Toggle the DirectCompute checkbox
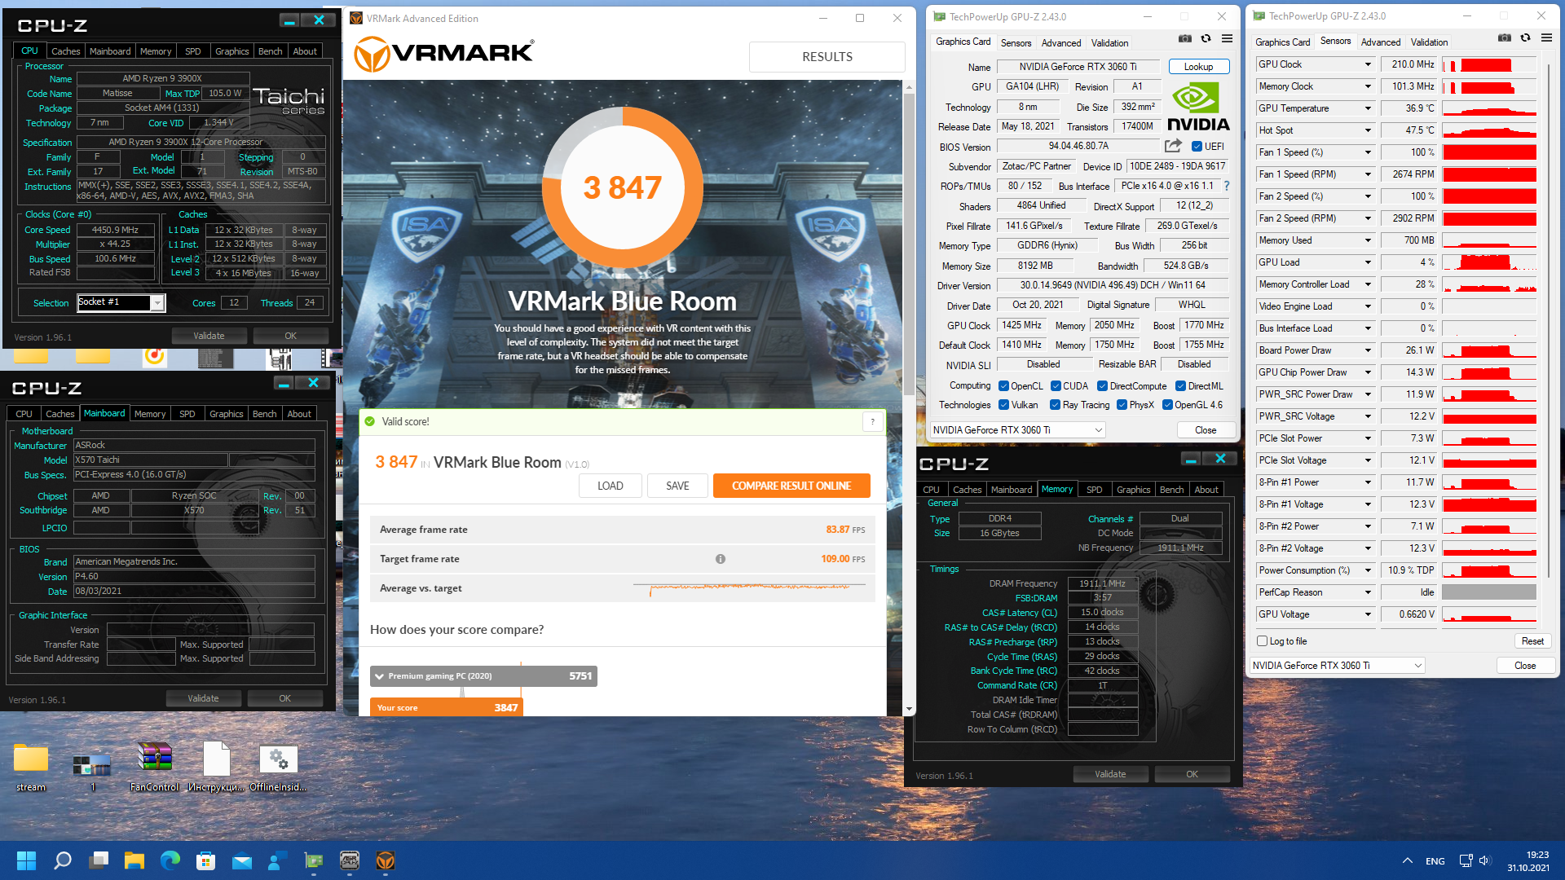Screen dimensions: 1565x880 click(1102, 386)
